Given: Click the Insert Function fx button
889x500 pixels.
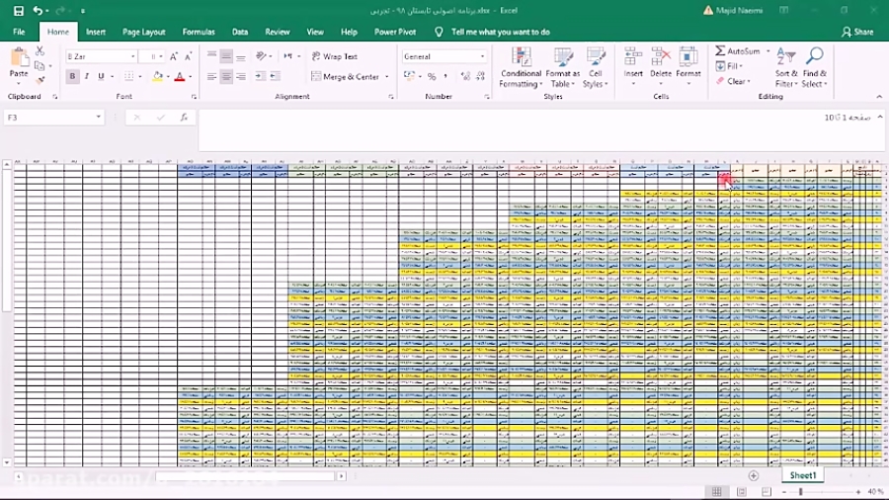Looking at the screenshot, I should pos(185,118).
